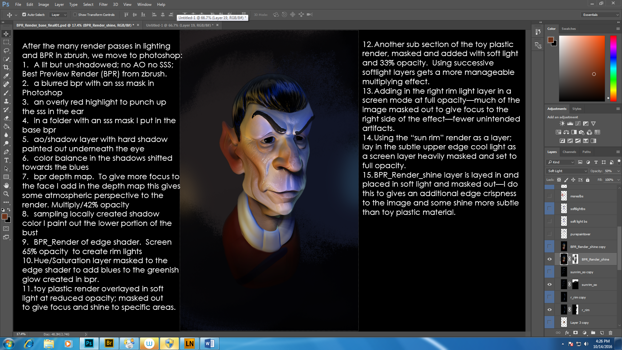Select the Lasso tool
Screen dimensions: 622x350
[6, 51]
